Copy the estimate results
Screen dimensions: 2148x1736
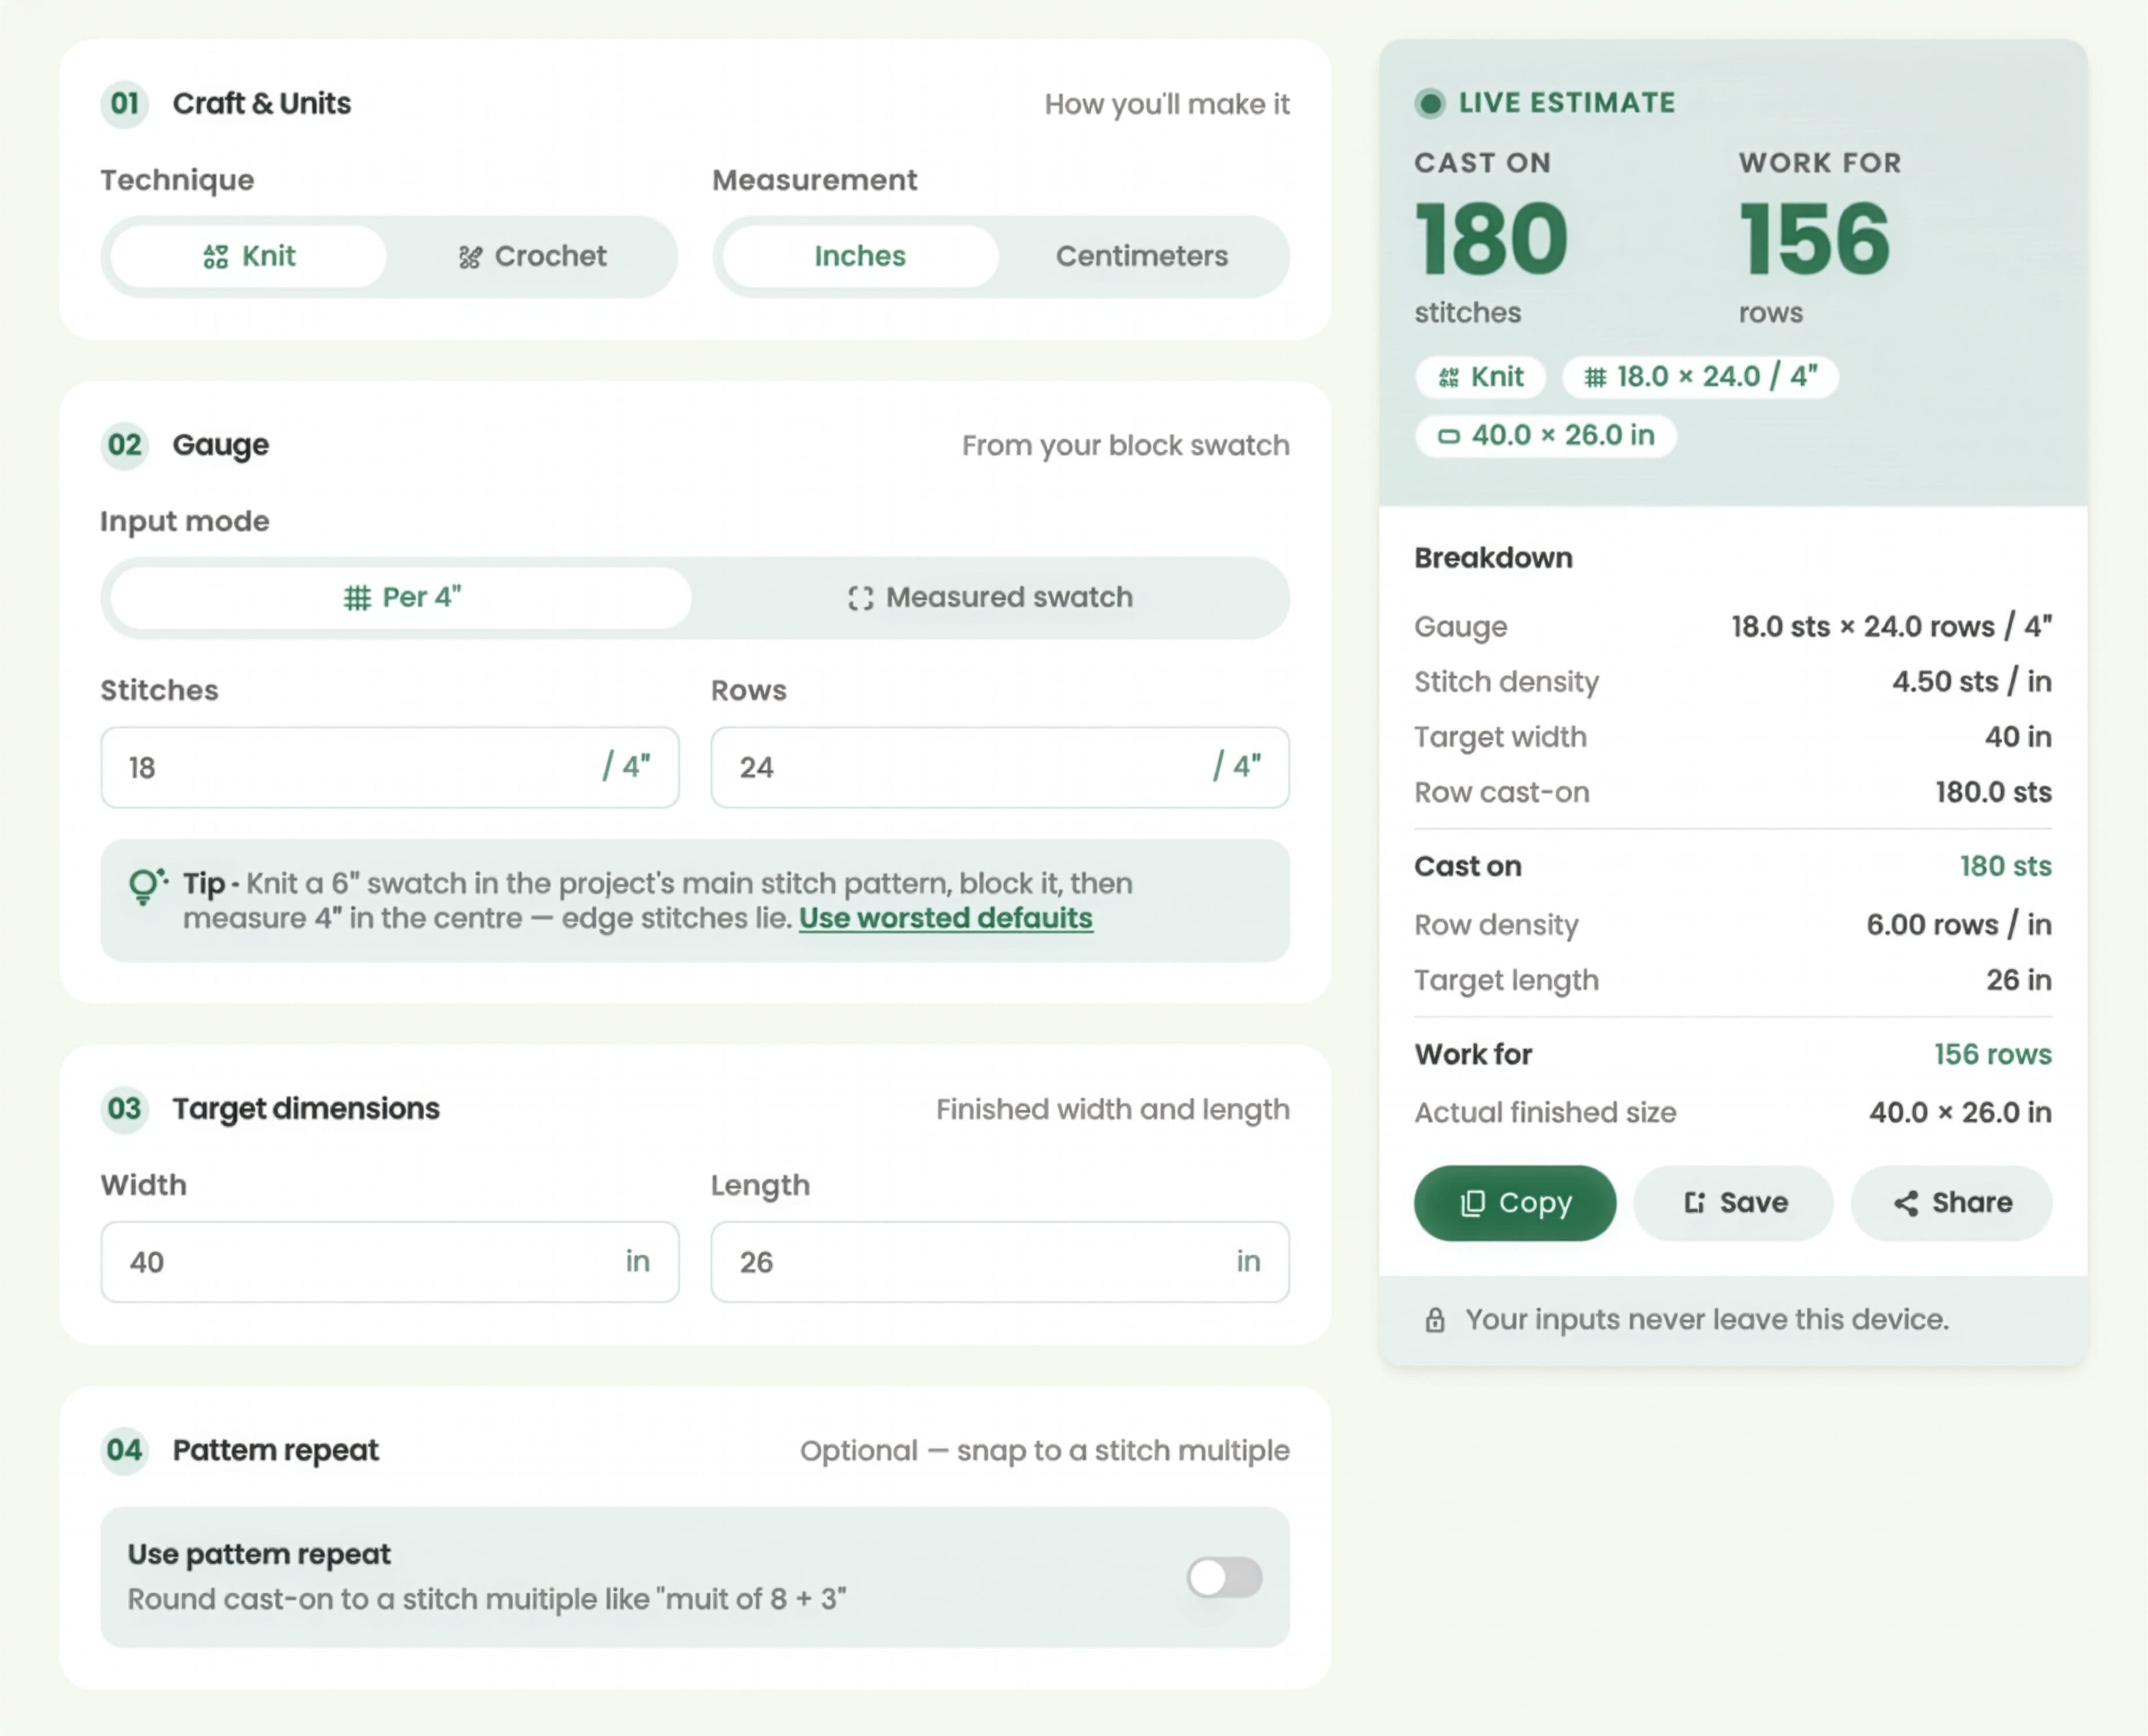coord(1514,1202)
